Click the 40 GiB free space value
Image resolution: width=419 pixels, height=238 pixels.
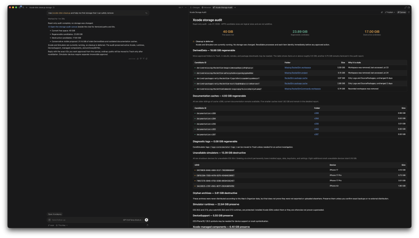(228, 31)
